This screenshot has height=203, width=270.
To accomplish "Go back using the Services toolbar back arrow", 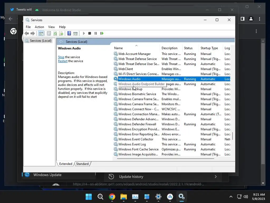I will pos(27,33).
